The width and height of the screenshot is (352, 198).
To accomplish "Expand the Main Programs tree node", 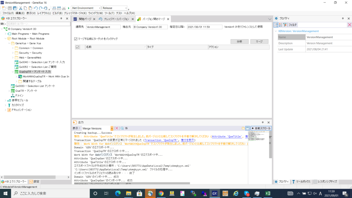I will tap(5, 34).
